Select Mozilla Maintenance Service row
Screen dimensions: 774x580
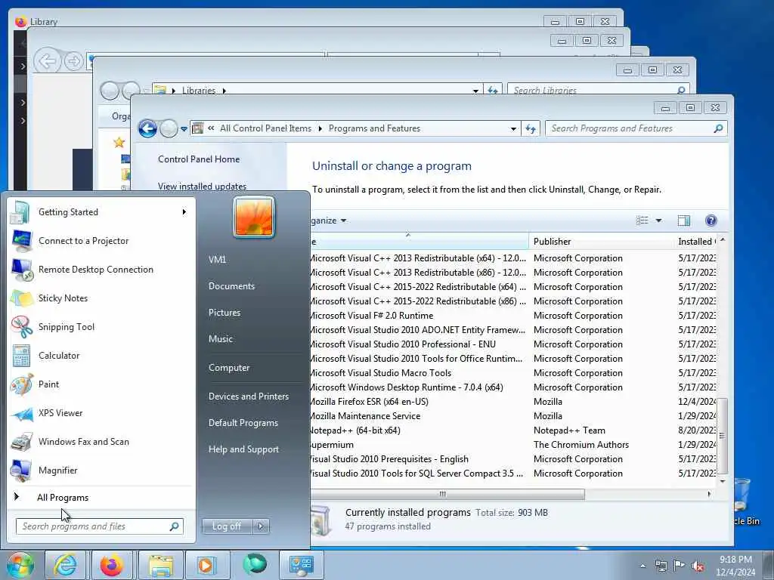pos(513,416)
